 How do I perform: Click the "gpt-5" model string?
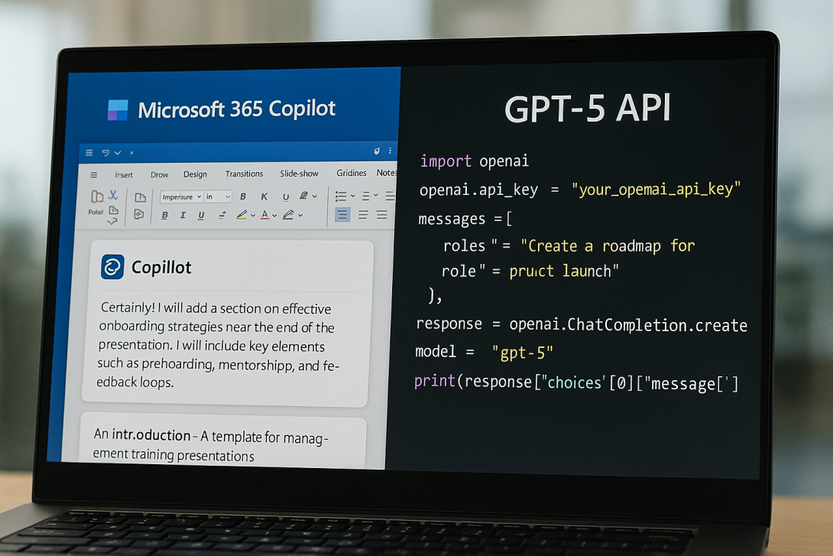(523, 353)
